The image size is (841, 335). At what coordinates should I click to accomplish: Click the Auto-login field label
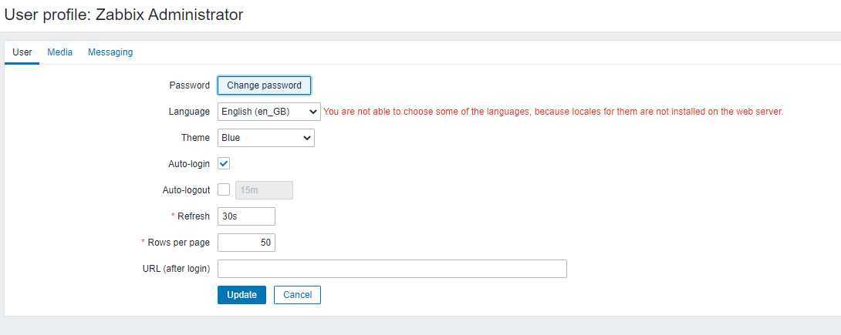tap(189, 164)
